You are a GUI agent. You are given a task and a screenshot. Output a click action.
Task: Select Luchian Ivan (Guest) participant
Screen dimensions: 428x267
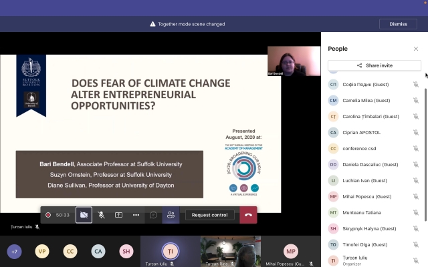pos(374,180)
